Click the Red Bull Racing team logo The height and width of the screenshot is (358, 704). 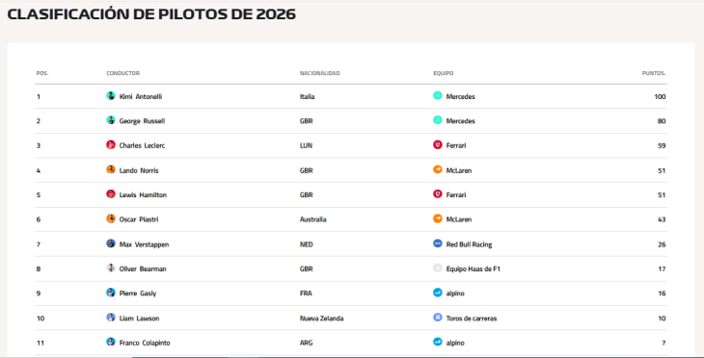pos(437,243)
